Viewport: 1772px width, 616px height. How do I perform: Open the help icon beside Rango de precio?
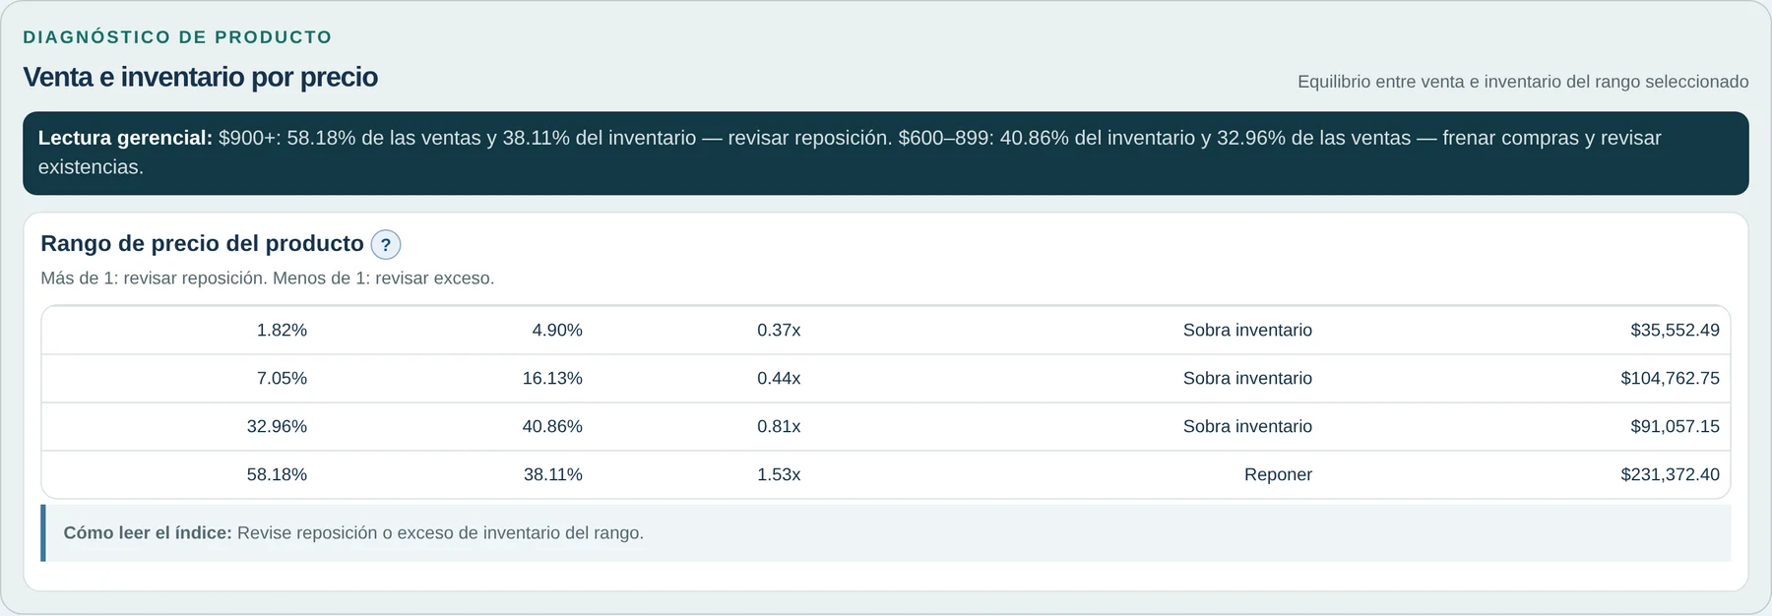tap(385, 245)
